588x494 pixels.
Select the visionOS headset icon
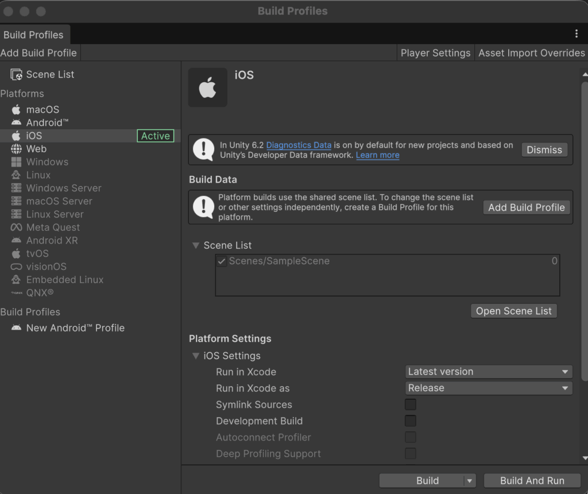16,267
